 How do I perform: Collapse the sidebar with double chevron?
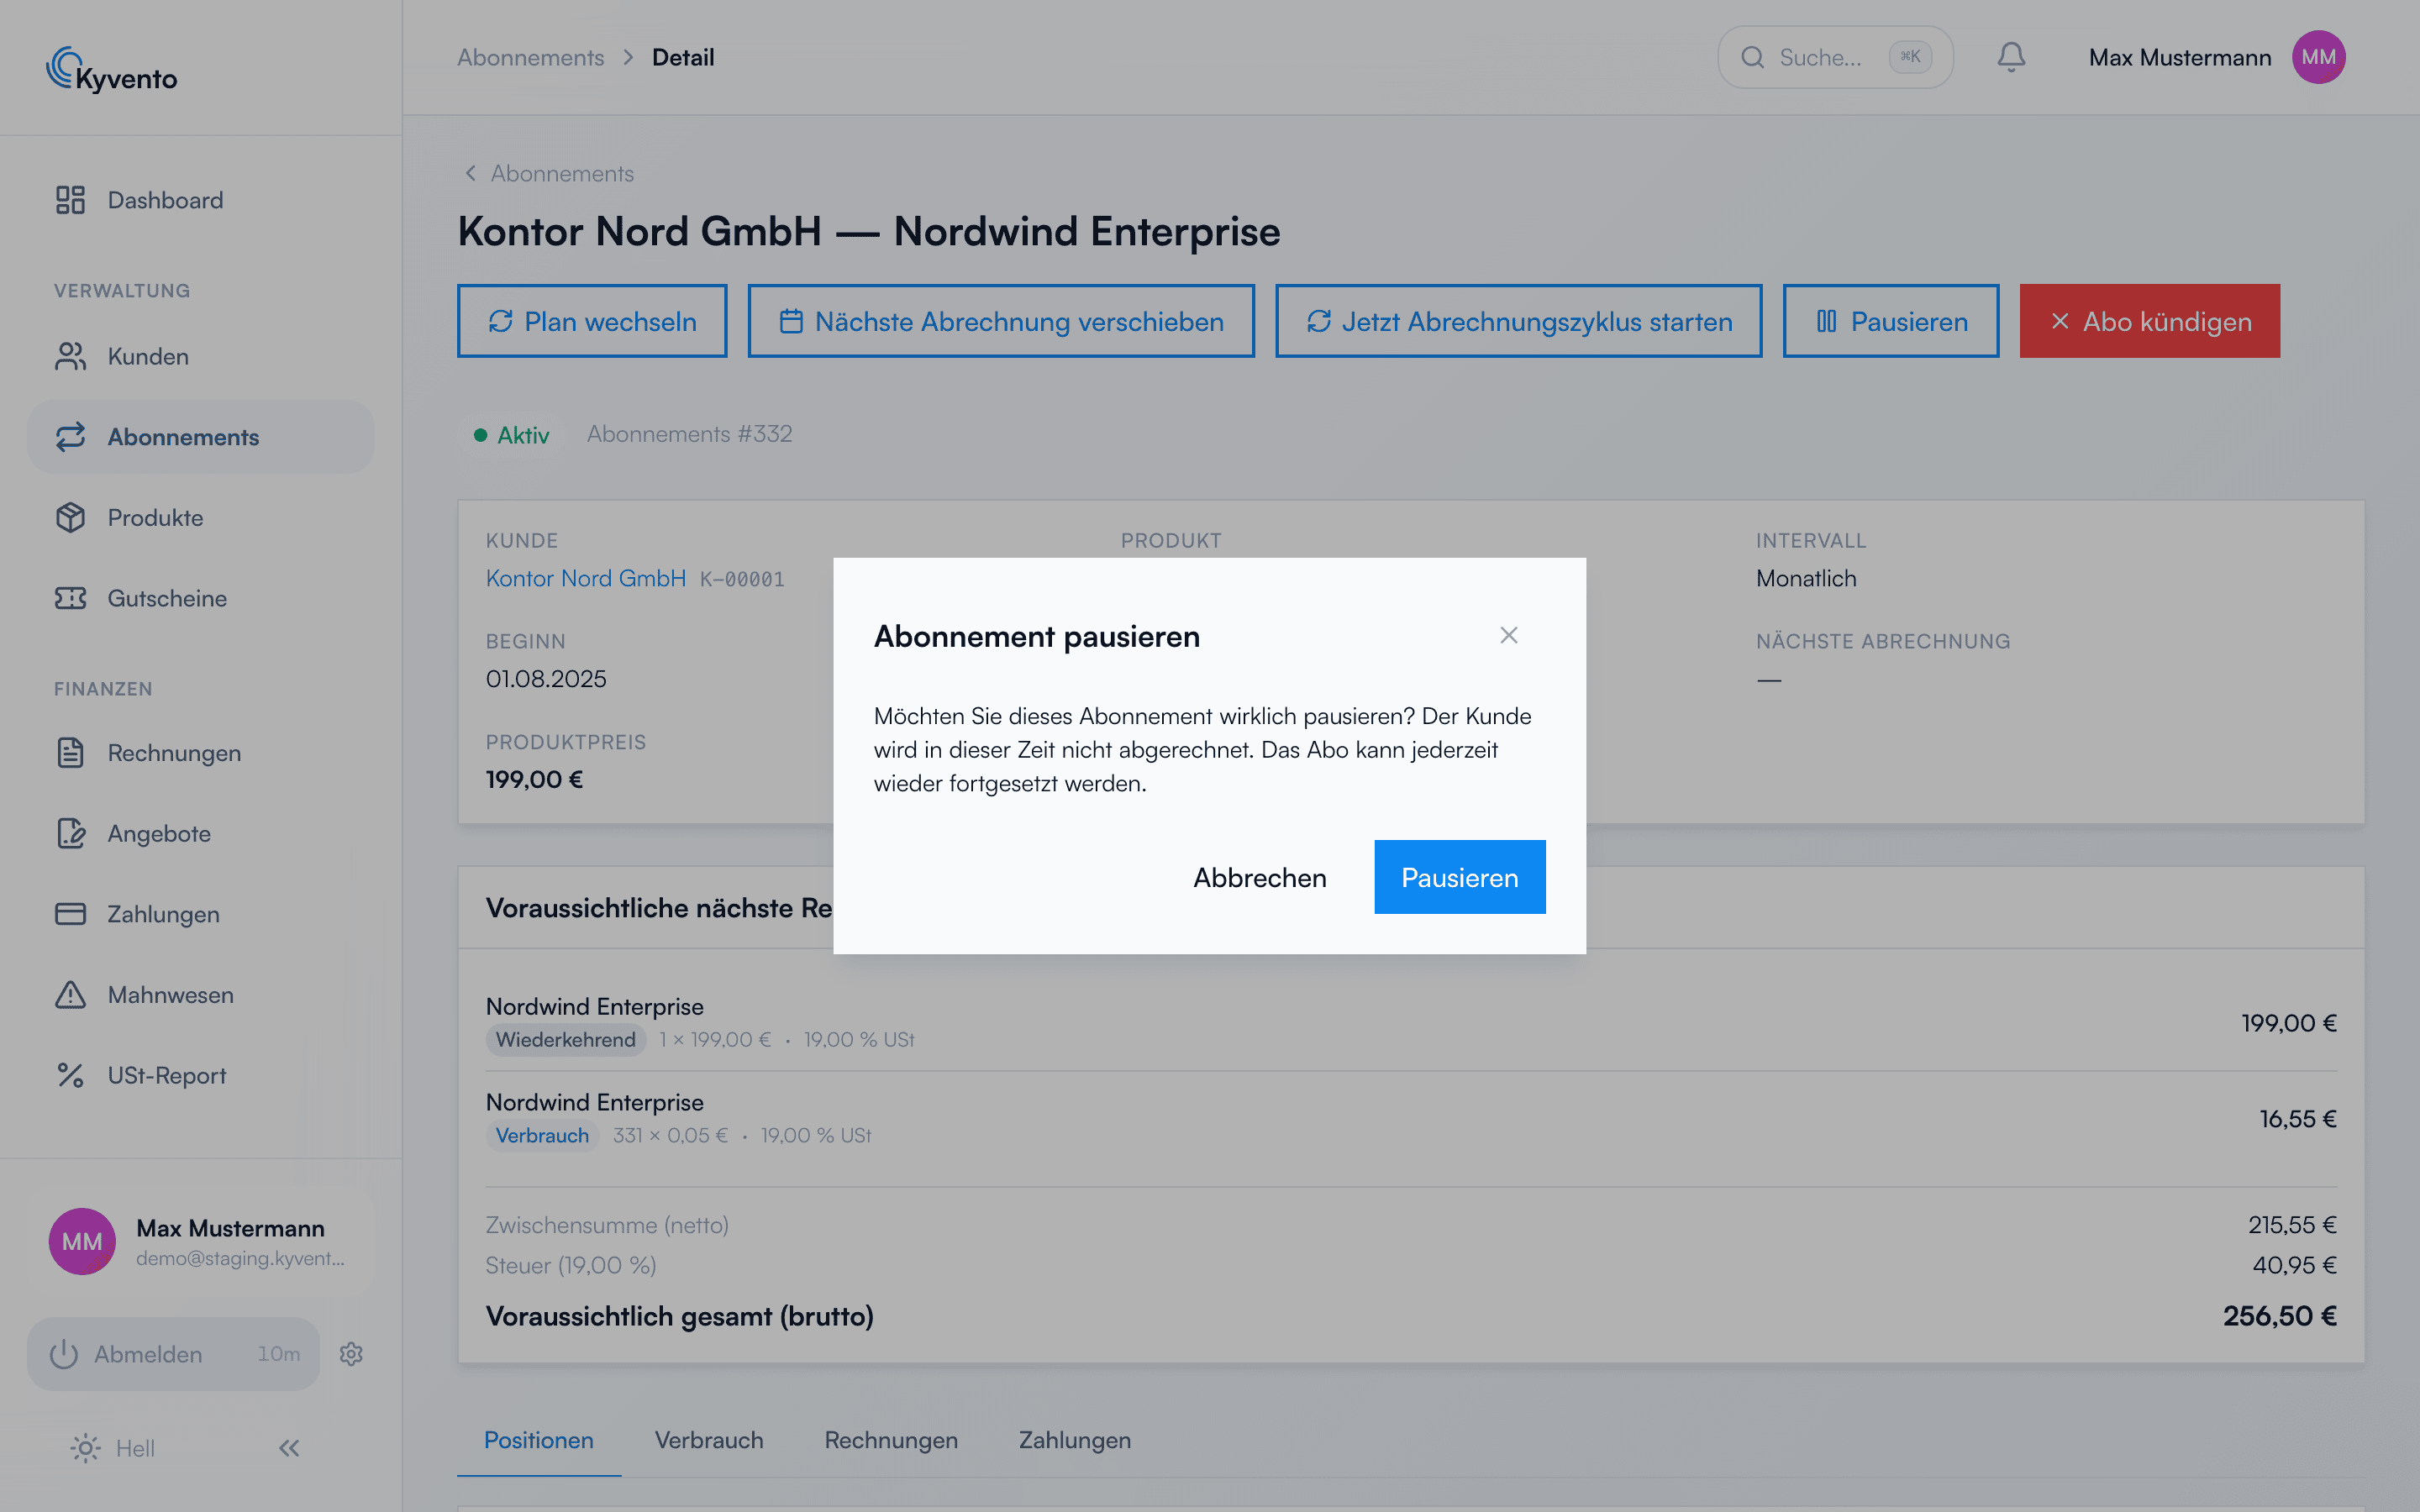pyautogui.click(x=289, y=1448)
